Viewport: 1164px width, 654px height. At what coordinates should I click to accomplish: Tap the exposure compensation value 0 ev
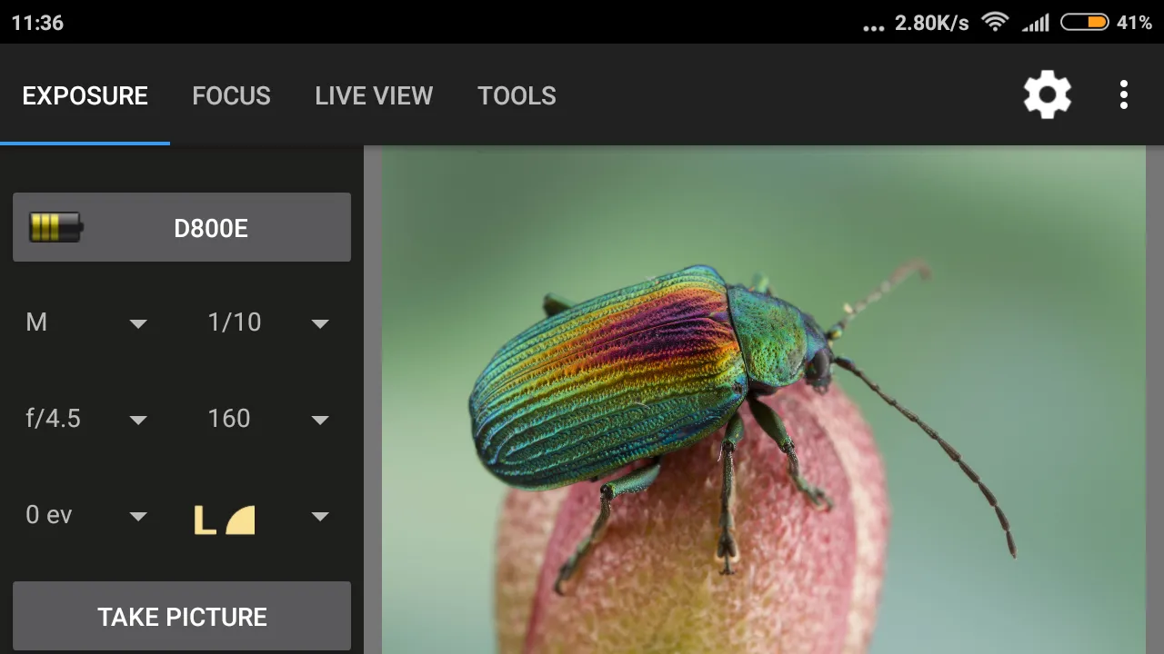pyautogui.click(x=49, y=515)
